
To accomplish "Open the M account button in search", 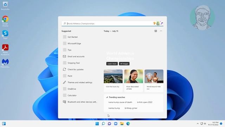I will coord(155,31).
